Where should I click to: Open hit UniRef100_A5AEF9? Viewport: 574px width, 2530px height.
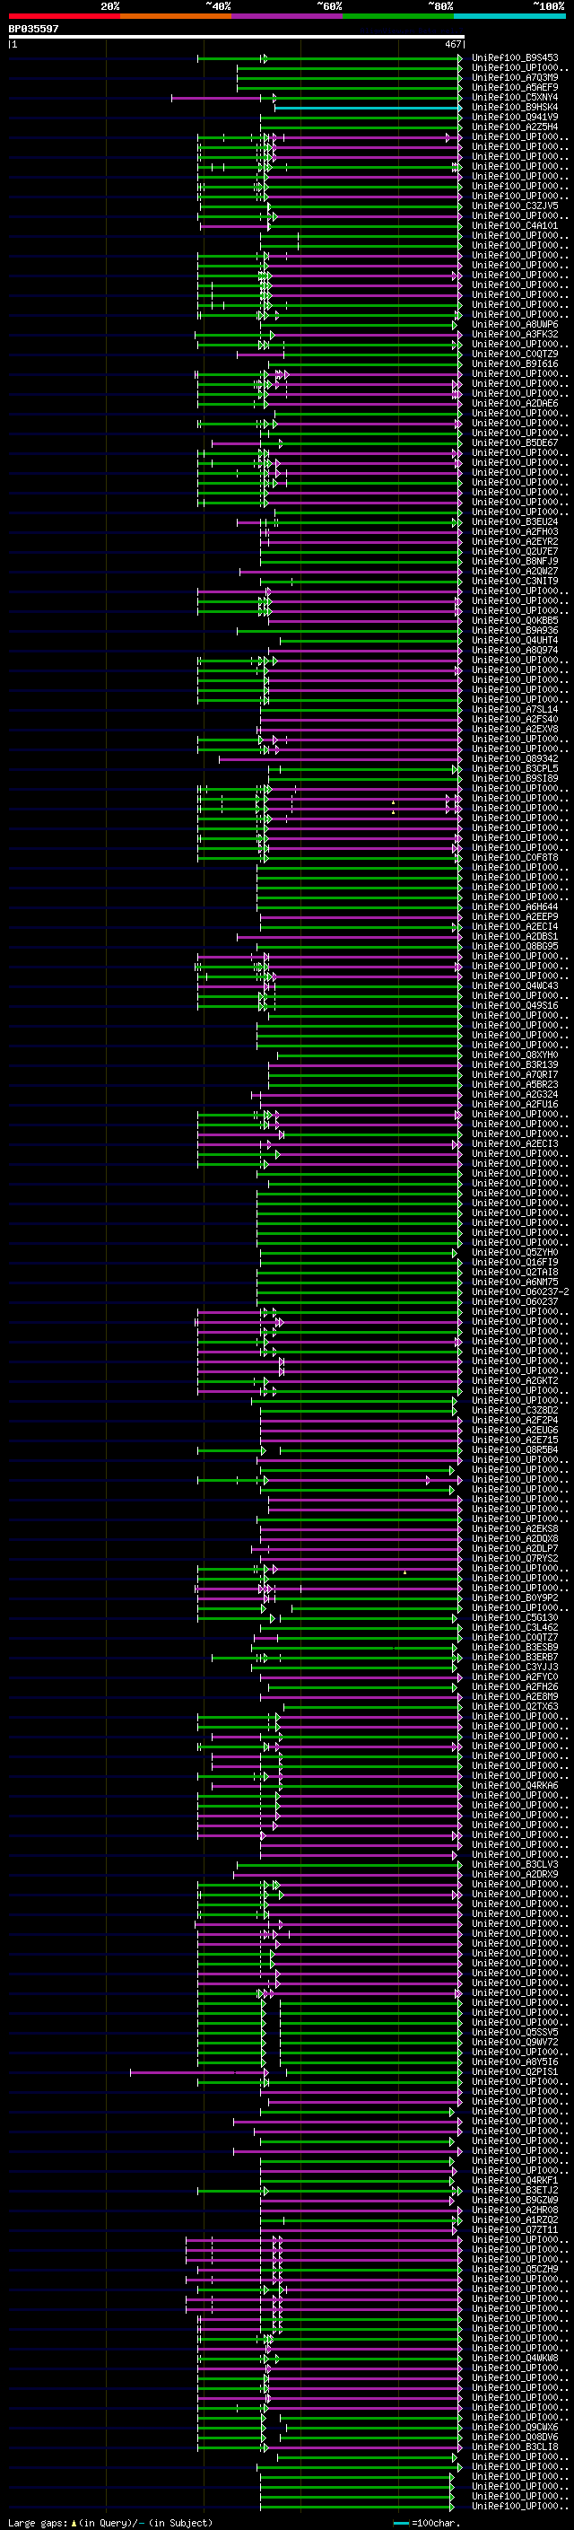[515, 87]
